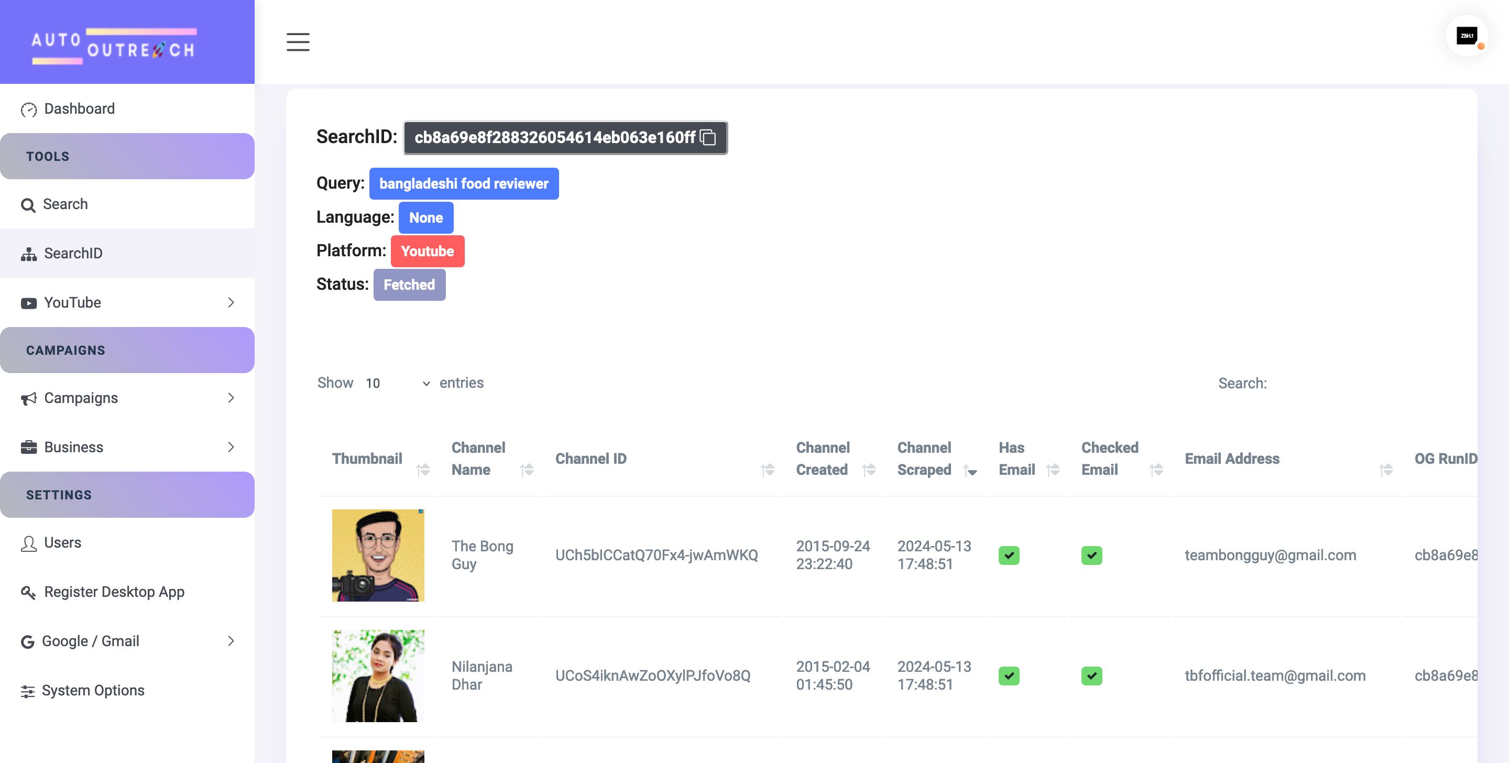Viewport: 1509px width, 763px height.
Task: Open the Search sidebar menu item
Action: coord(64,204)
